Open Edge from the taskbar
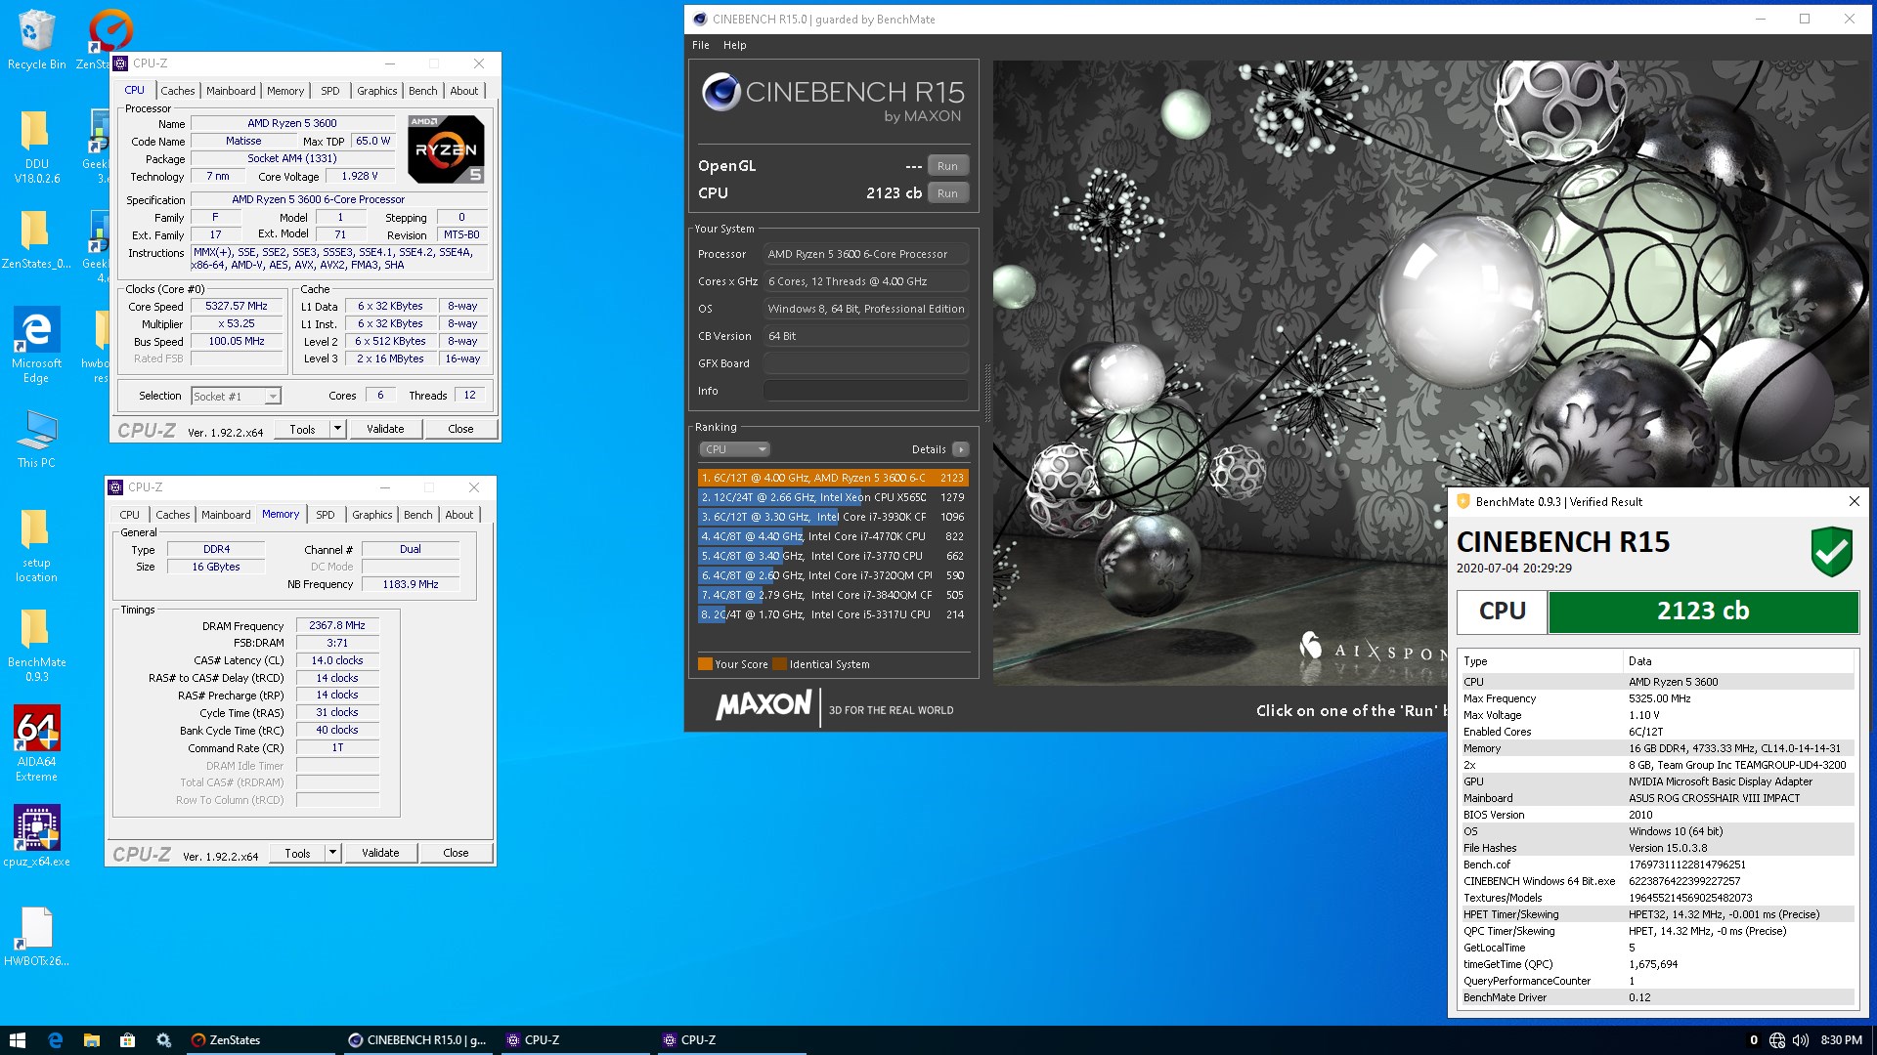This screenshot has height=1055, width=1877. [55, 1039]
